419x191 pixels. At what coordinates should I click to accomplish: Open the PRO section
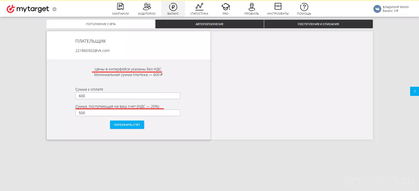pyautogui.click(x=225, y=9)
